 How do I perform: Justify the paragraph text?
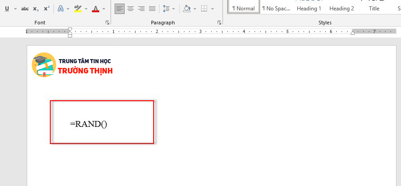tap(152, 9)
